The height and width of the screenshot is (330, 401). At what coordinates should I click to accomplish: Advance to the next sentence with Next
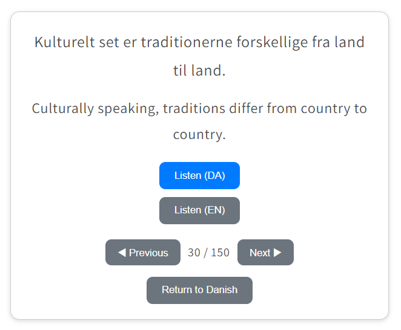[x=265, y=253]
